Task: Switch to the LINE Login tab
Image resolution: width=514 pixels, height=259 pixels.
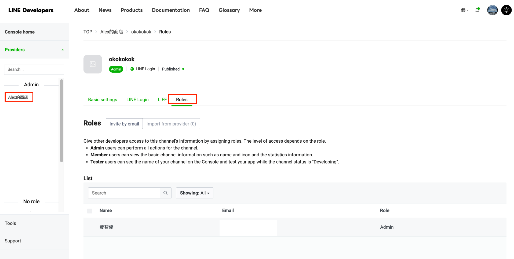Action: coord(137,100)
